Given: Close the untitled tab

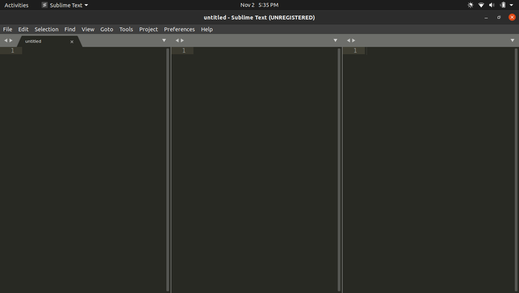Looking at the screenshot, I should coord(72,42).
